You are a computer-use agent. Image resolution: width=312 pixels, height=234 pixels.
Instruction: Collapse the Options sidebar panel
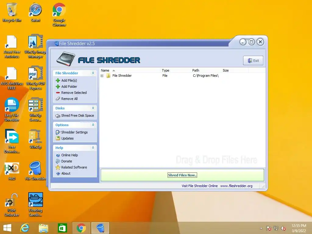(93, 125)
